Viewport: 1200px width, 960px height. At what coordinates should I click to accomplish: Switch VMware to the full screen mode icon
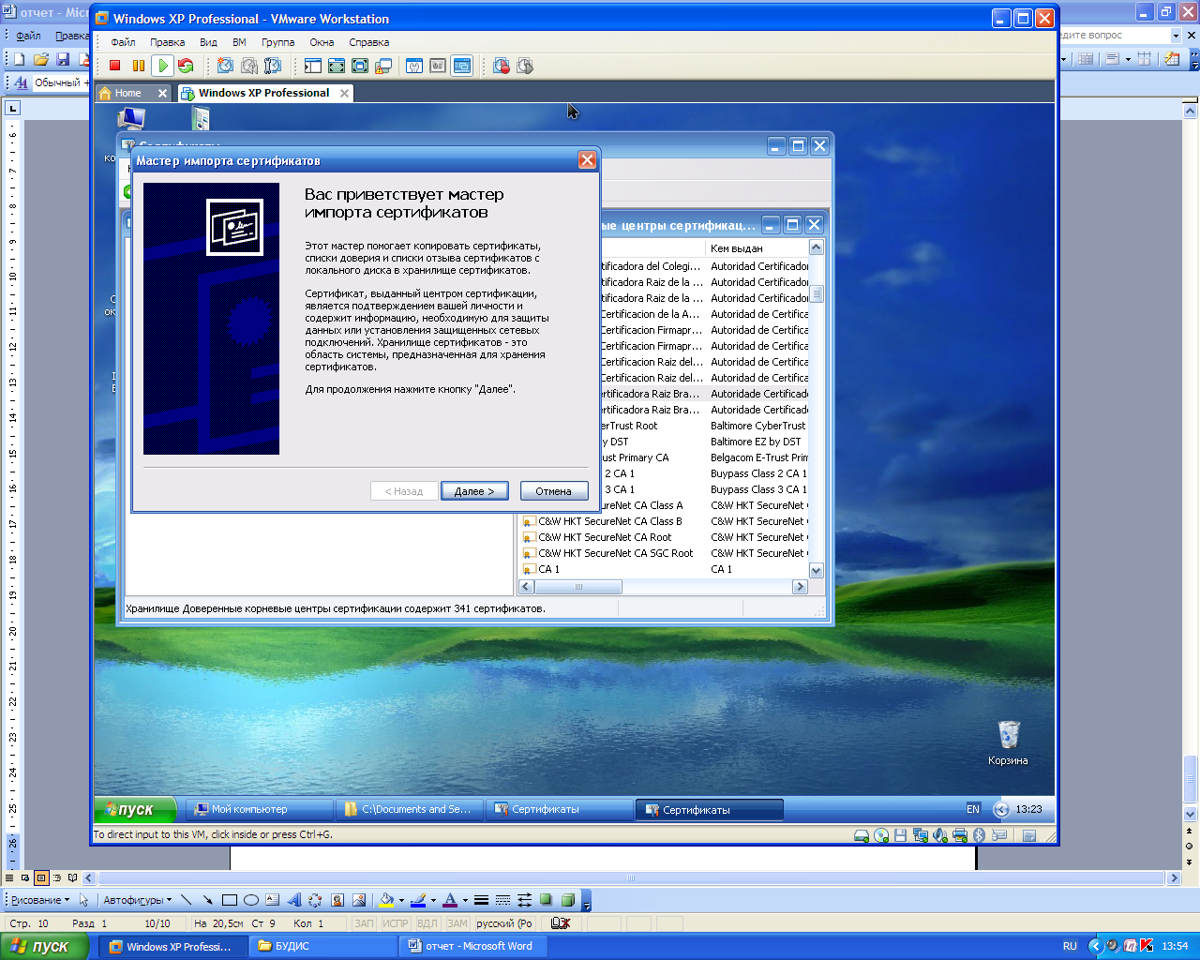(x=337, y=66)
